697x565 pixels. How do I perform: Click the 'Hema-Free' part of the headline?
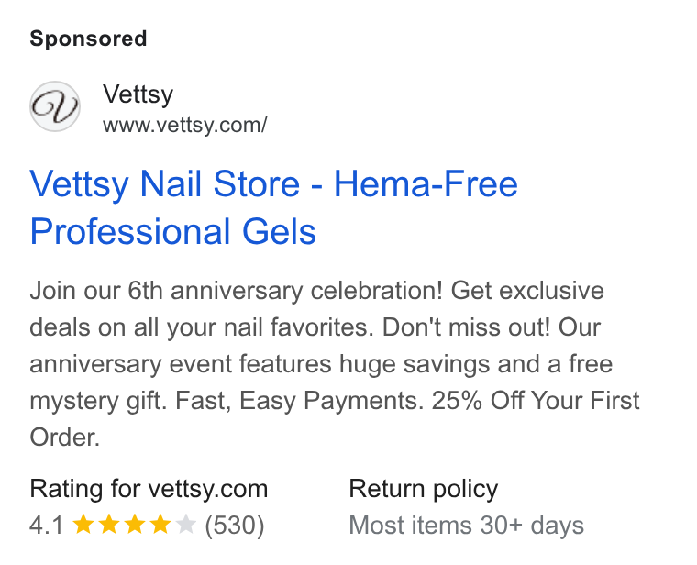click(x=426, y=183)
